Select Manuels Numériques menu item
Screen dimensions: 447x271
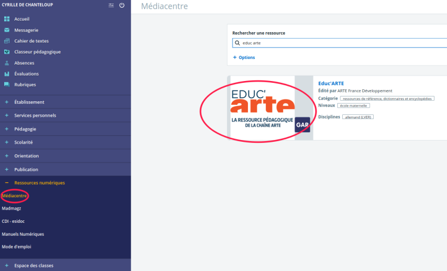[x=23, y=234]
